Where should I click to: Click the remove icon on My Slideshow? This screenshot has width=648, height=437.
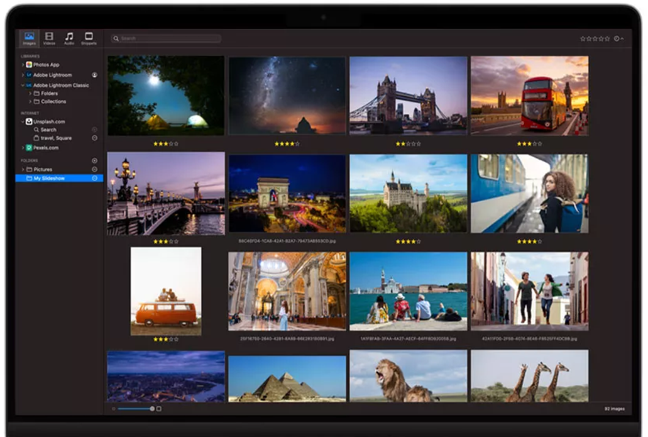(94, 179)
